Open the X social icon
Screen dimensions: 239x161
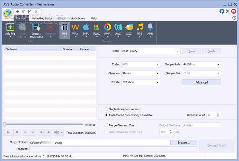pyautogui.click(x=228, y=11)
